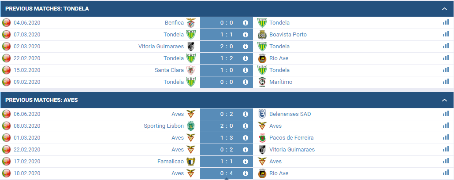This screenshot has height=180, width=454.
Task: Click info icon on Aves 0:4 Rio Ave
Action: [246, 173]
